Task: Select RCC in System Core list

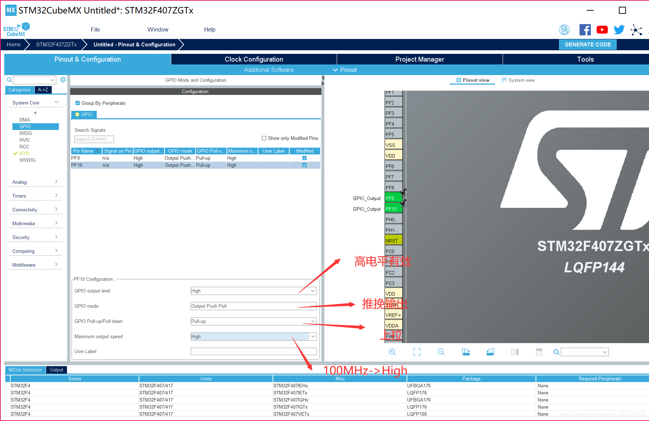Action: [24, 147]
